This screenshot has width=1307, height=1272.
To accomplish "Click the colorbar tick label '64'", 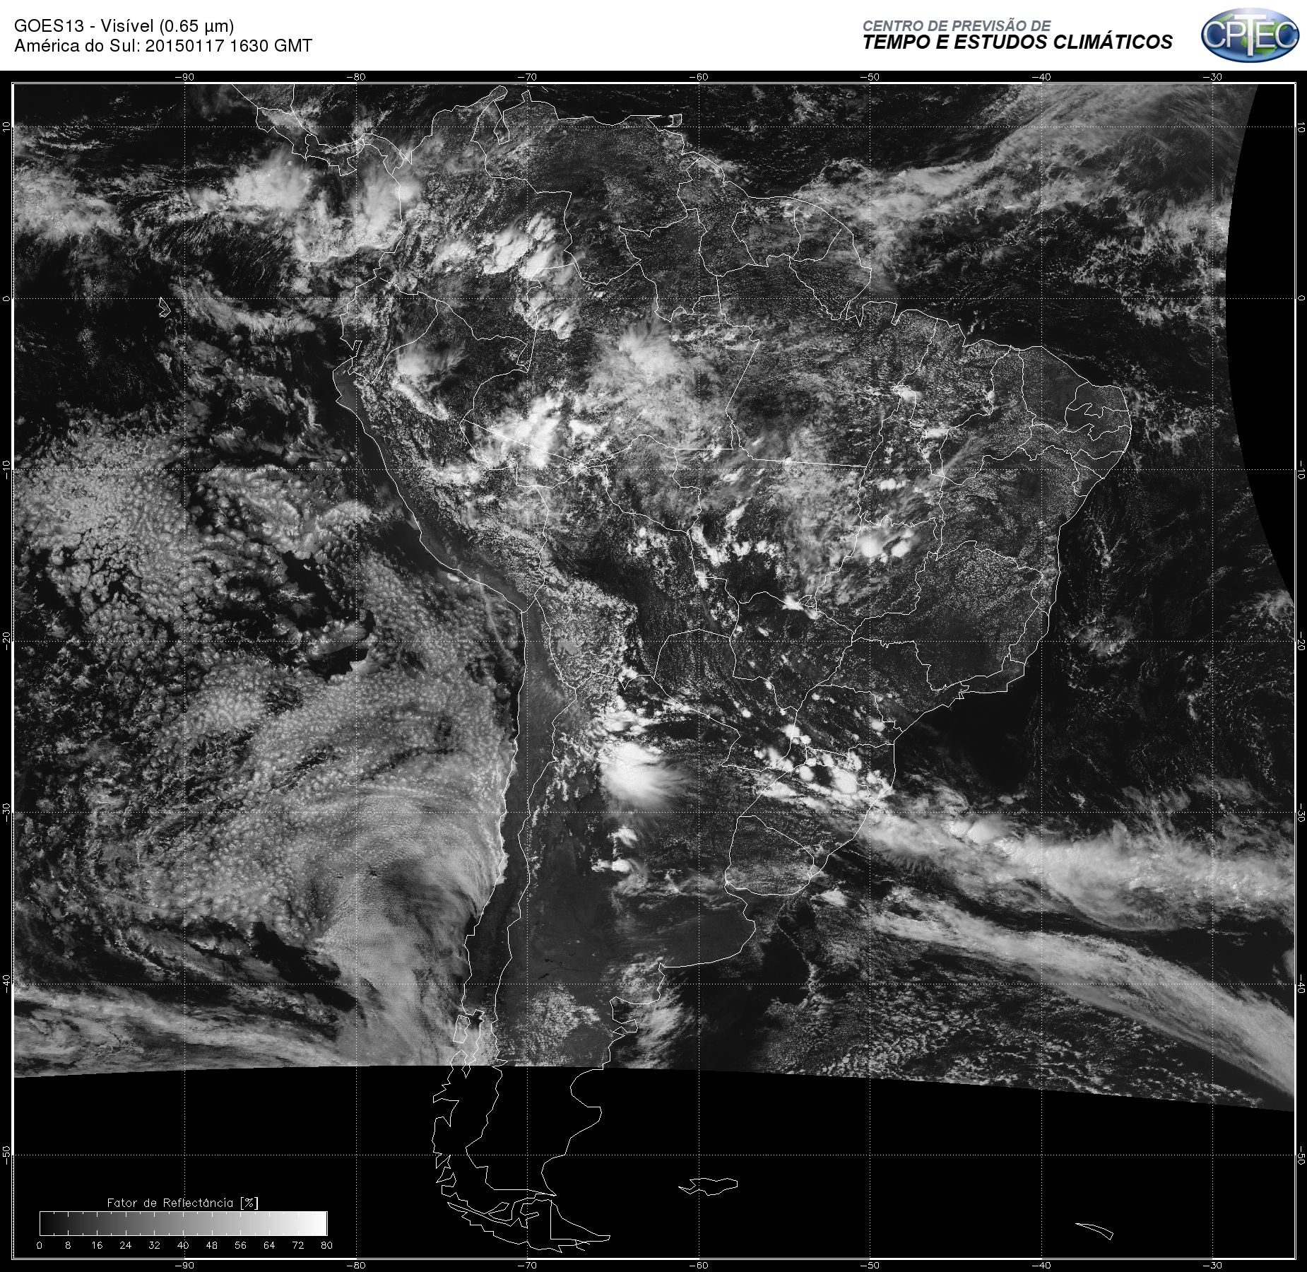I will [269, 1245].
